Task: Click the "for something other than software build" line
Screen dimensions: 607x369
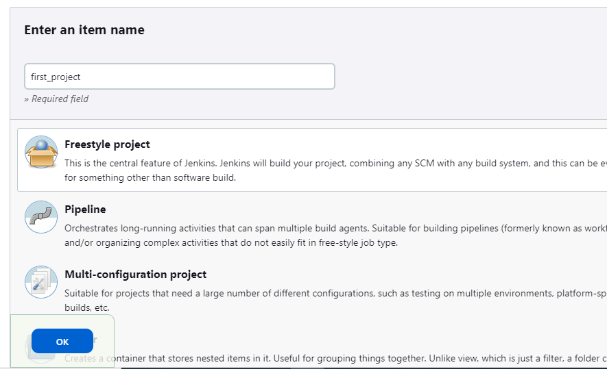Action: tap(150, 178)
